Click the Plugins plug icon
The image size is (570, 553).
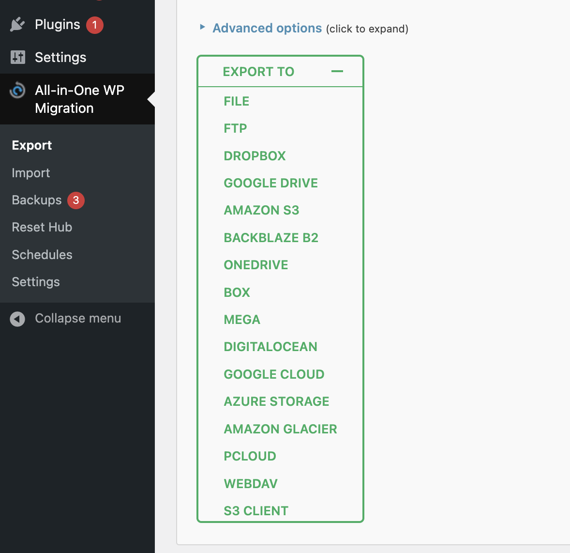coord(17,24)
